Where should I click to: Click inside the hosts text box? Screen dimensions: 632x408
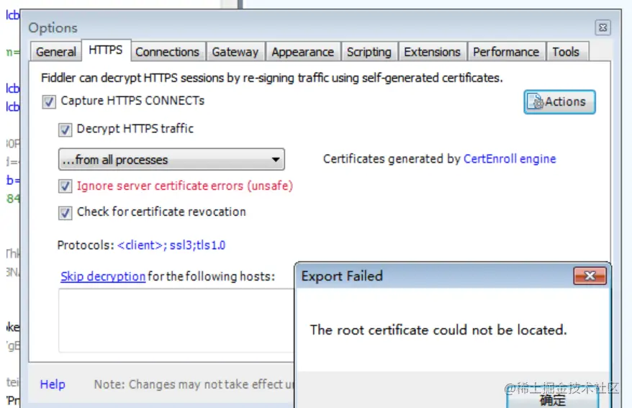tap(176, 321)
